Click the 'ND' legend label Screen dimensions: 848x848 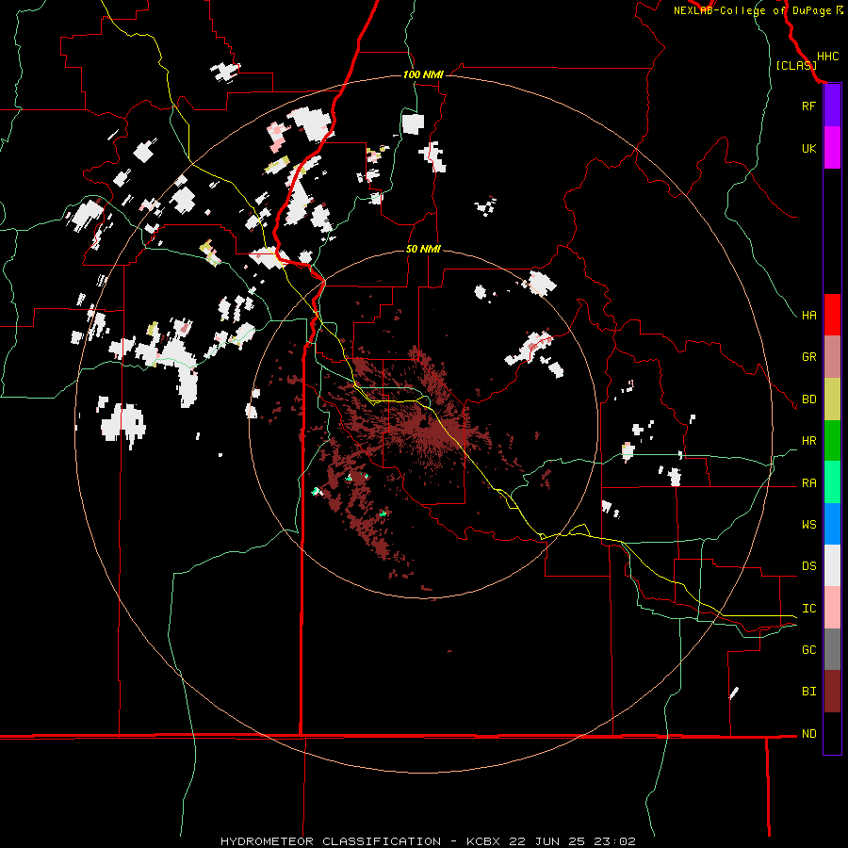pyautogui.click(x=808, y=734)
